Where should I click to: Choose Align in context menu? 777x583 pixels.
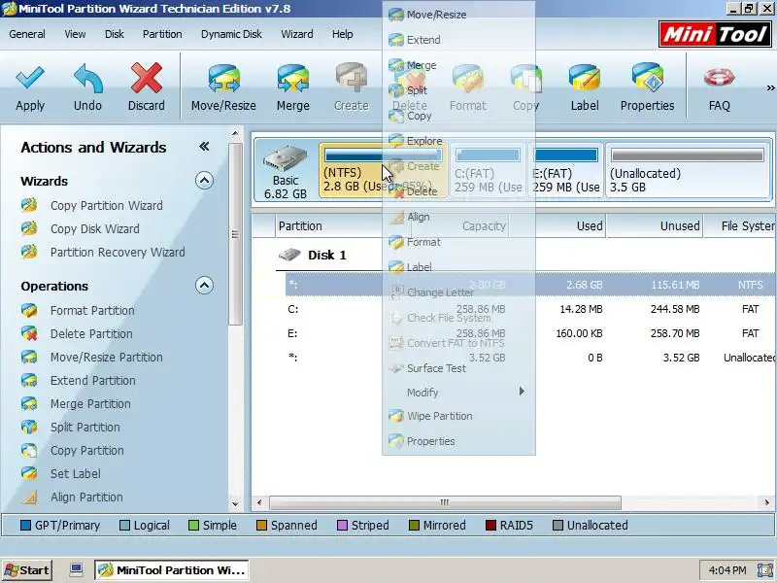pos(458,217)
